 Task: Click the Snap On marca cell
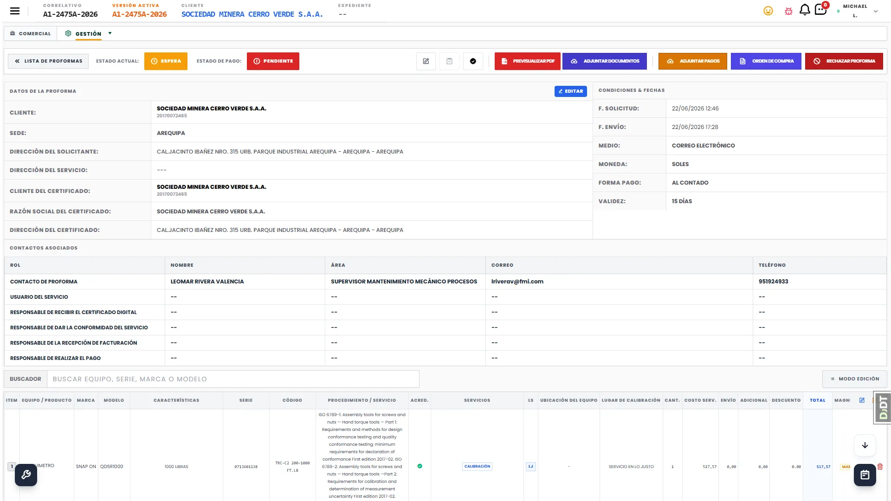point(86,467)
